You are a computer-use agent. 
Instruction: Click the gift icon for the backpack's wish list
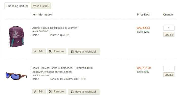click(x=72, y=52)
